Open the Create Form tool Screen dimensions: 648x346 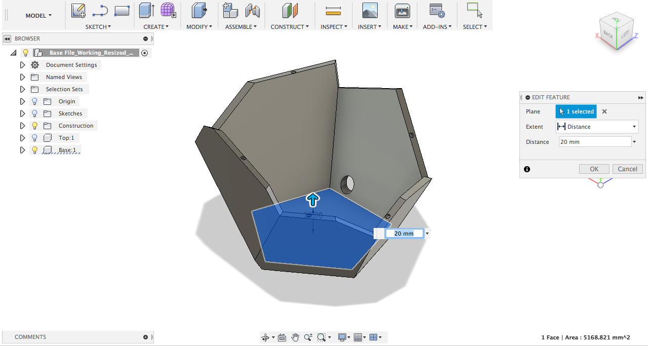(168, 10)
